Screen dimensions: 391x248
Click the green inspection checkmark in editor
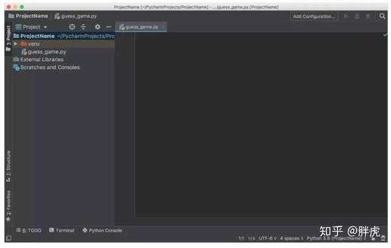(385, 35)
